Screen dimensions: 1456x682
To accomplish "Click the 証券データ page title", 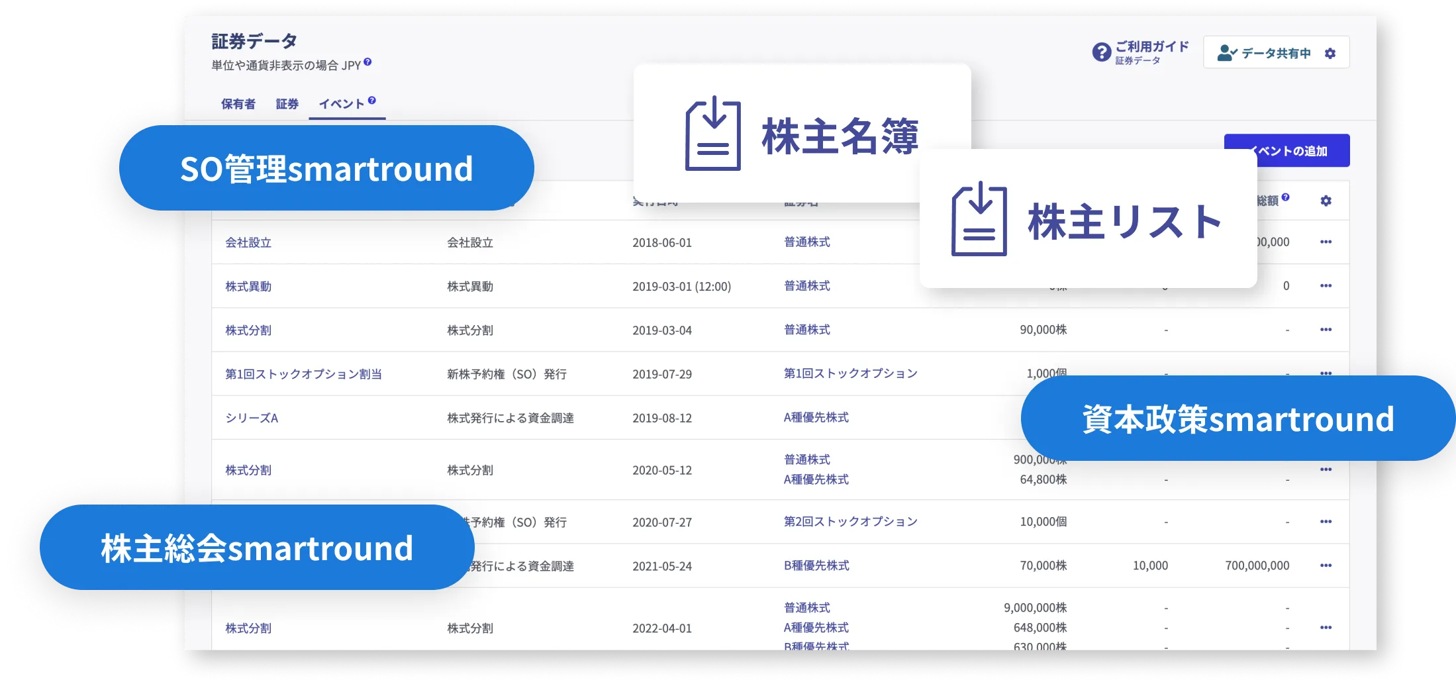I will (254, 41).
